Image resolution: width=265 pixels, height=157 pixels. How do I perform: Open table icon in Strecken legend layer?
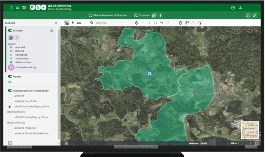(11, 38)
